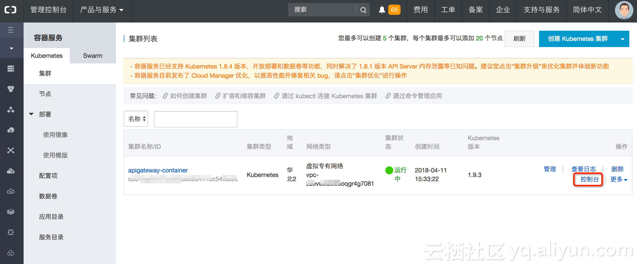Expand the create cluster button's dropdown arrow

coord(623,39)
